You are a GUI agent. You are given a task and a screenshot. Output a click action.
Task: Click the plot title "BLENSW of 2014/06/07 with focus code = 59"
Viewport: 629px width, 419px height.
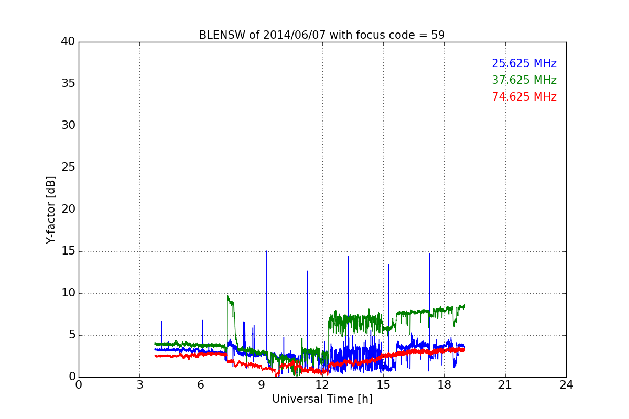(322, 35)
